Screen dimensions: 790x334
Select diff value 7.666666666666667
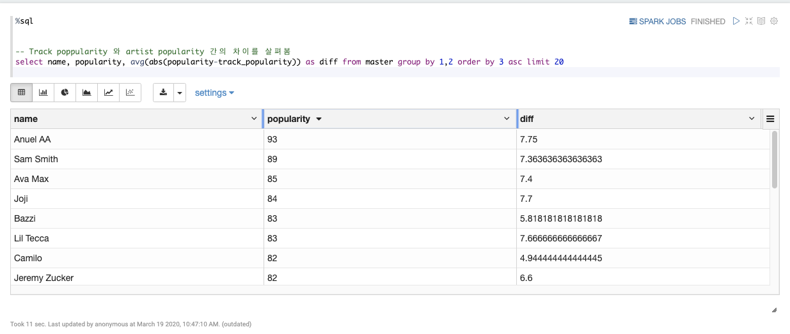(643, 238)
